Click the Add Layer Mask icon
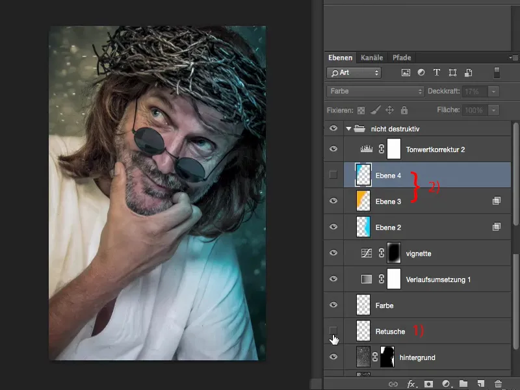The image size is (520, 390). pyautogui.click(x=429, y=384)
